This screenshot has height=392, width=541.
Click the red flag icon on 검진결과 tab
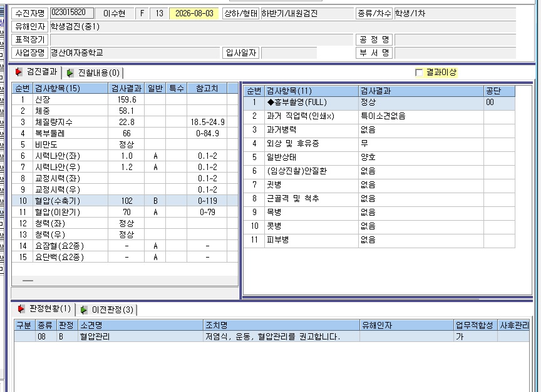coord(19,72)
